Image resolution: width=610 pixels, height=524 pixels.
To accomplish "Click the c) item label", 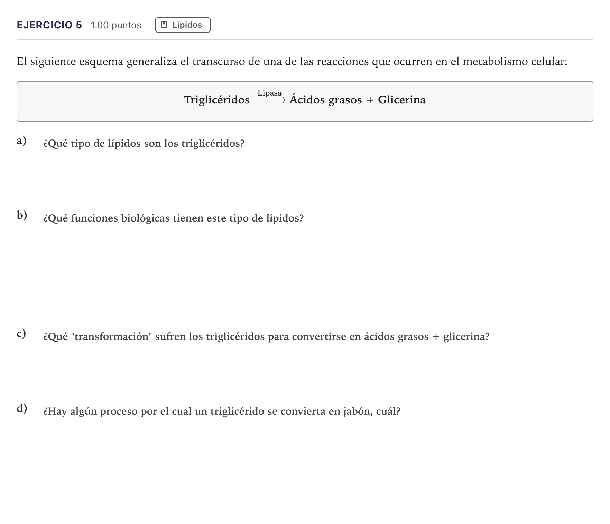I will point(21,334).
